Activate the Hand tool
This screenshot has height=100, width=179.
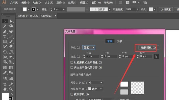pos(5,89)
